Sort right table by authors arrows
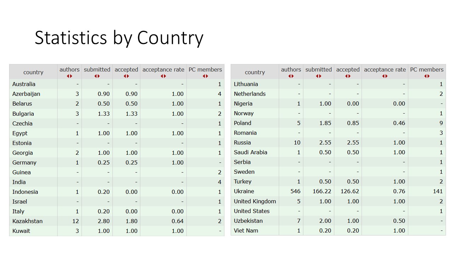The width and height of the screenshot is (453, 255). point(291,76)
